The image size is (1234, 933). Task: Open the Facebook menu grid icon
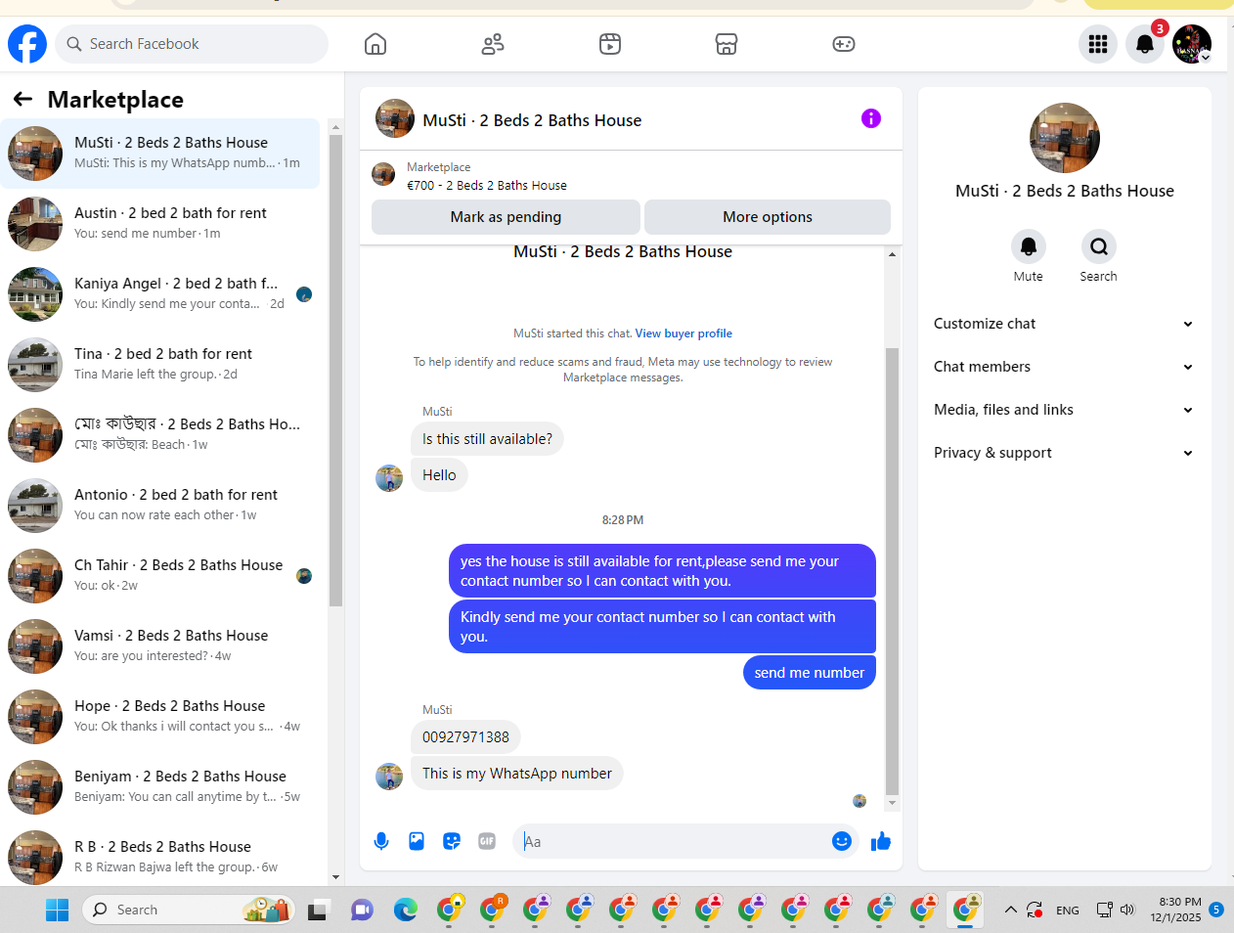pos(1098,44)
